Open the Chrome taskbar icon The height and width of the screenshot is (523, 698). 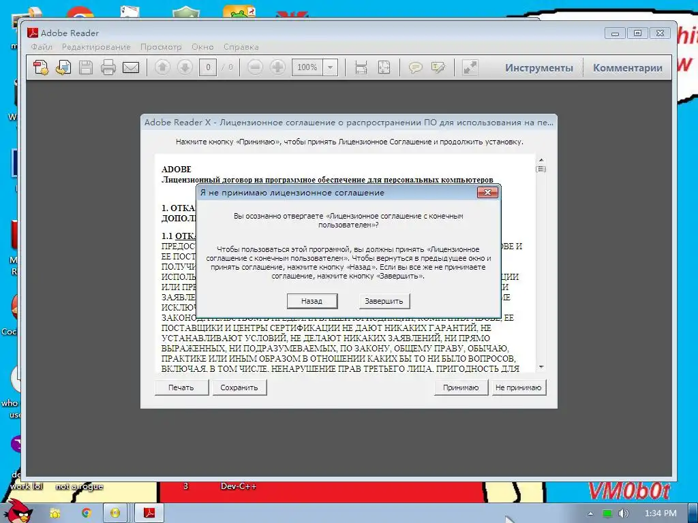[x=86, y=513]
